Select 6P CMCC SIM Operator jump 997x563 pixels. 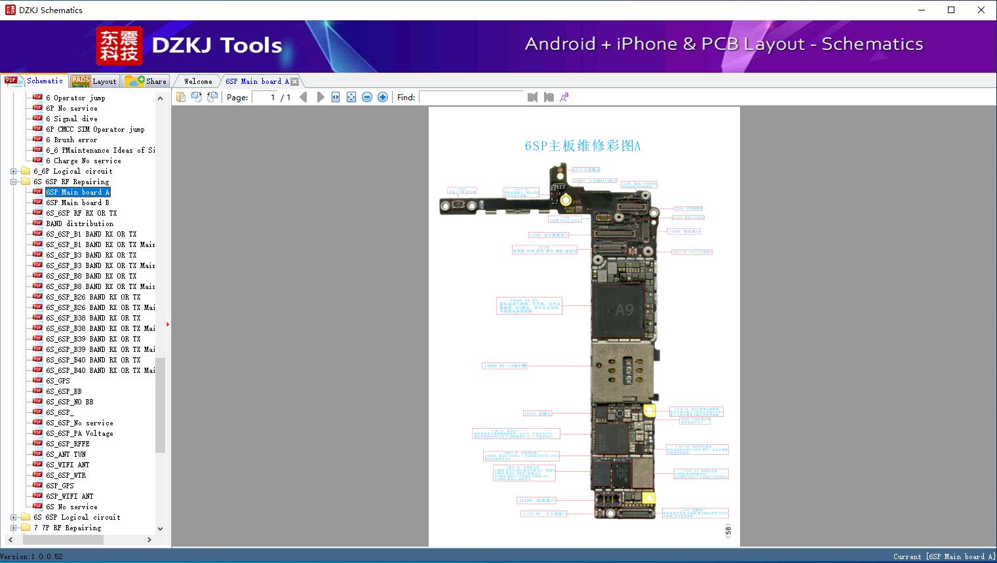(x=95, y=129)
